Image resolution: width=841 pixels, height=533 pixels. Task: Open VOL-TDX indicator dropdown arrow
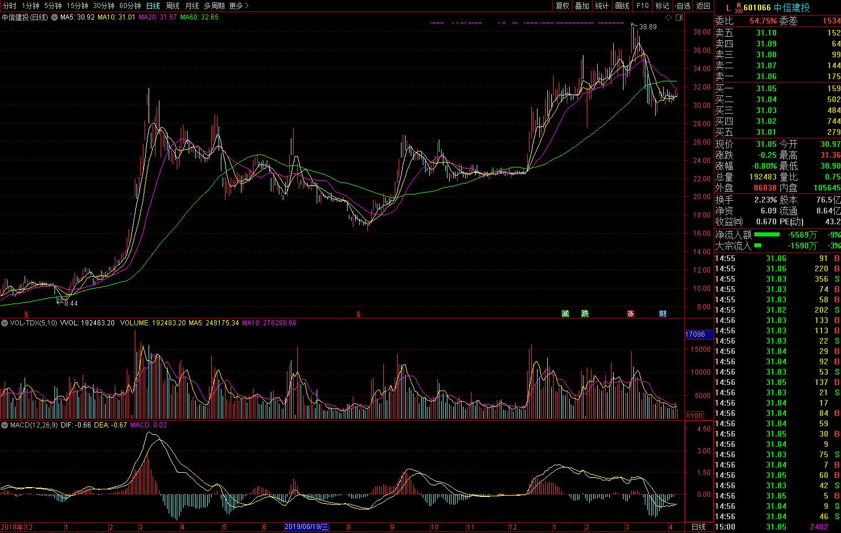[x=5, y=323]
